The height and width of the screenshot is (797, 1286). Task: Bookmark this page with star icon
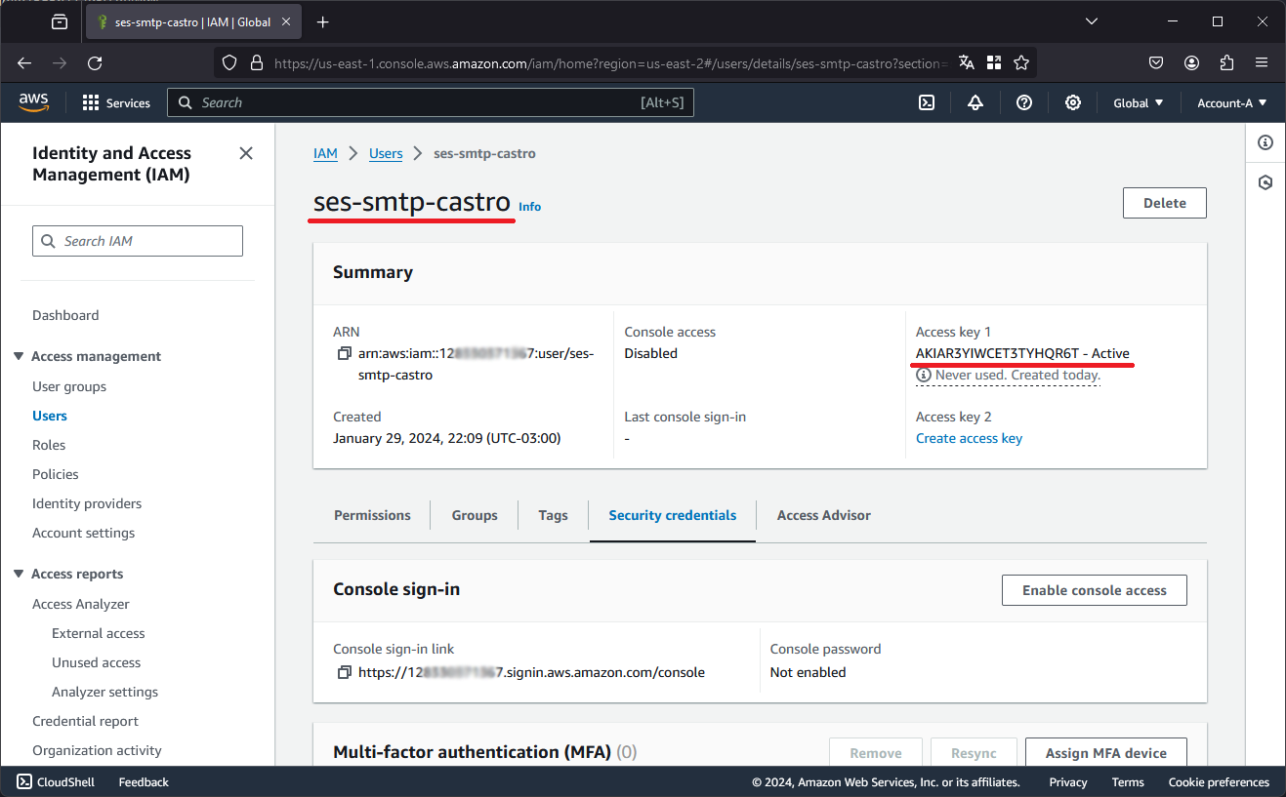1021,62
